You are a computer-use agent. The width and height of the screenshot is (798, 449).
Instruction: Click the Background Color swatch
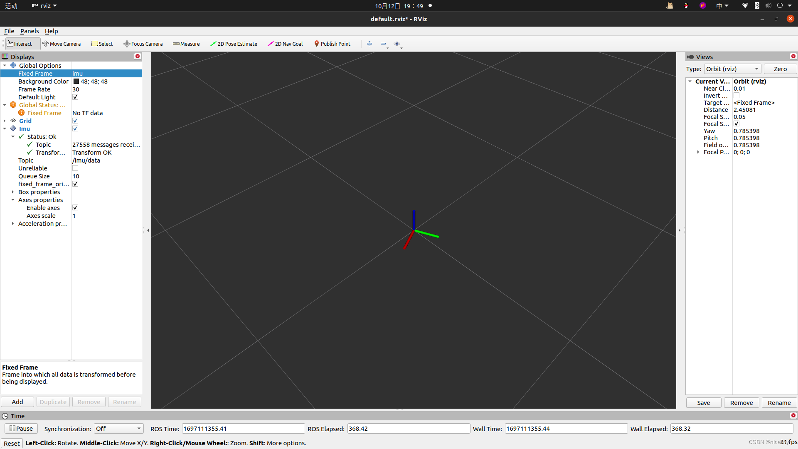coord(76,81)
